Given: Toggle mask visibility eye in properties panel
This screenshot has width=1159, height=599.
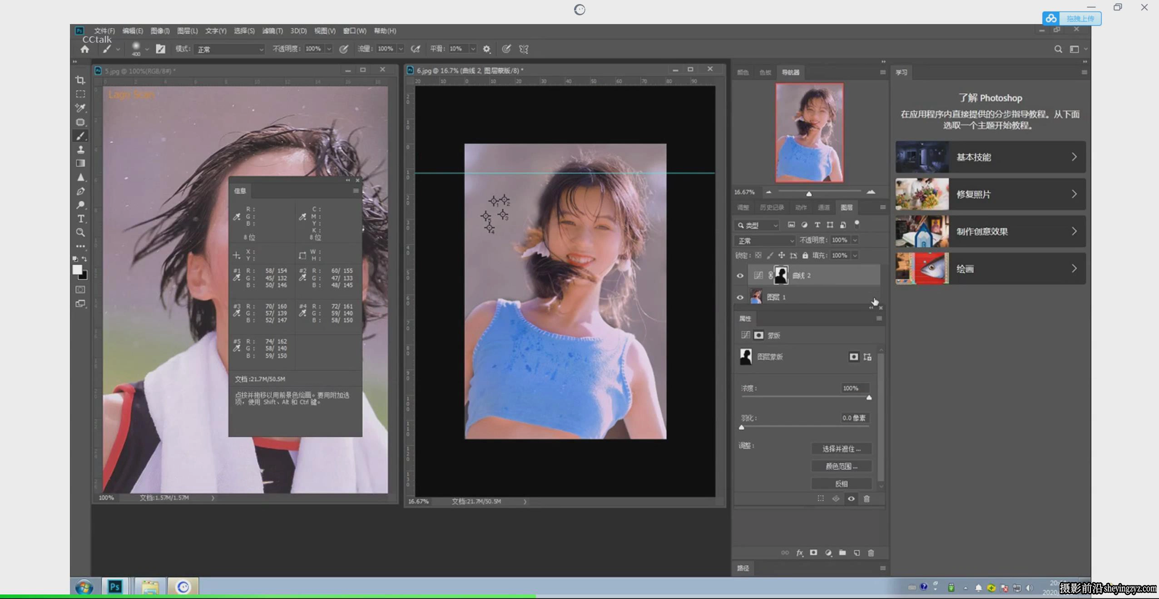Looking at the screenshot, I should [851, 499].
